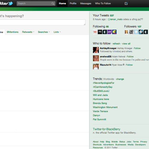149x149 pixels.
Task: Open the E avatar under Following
Action: pyautogui.click(x=105, y=32)
